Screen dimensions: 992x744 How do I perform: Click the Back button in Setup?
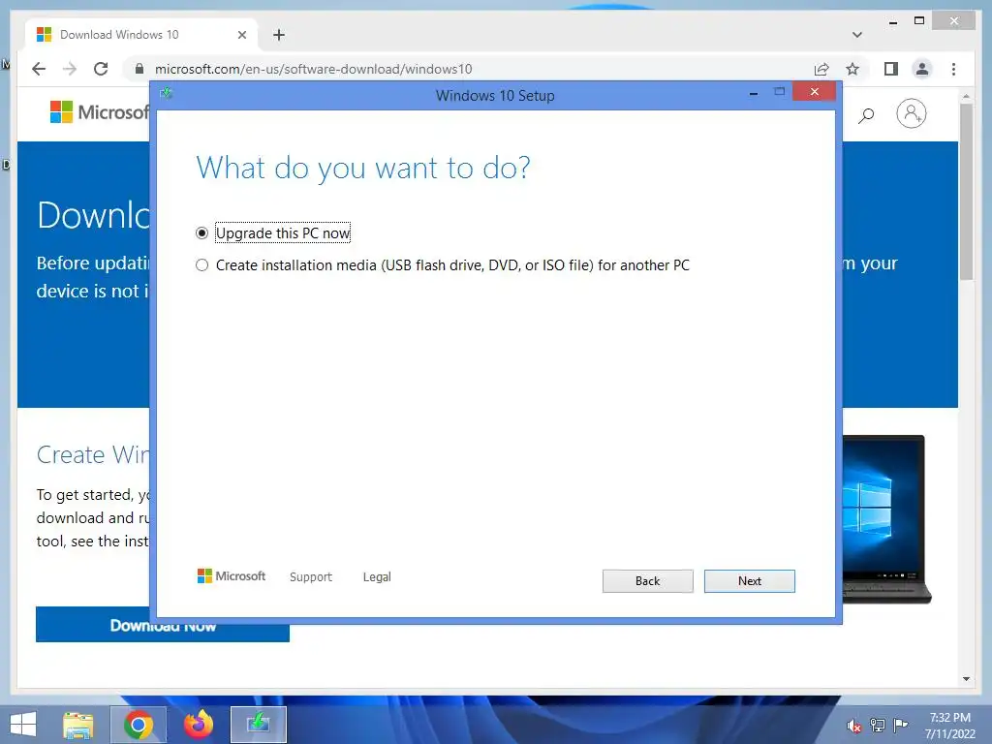(647, 581)
